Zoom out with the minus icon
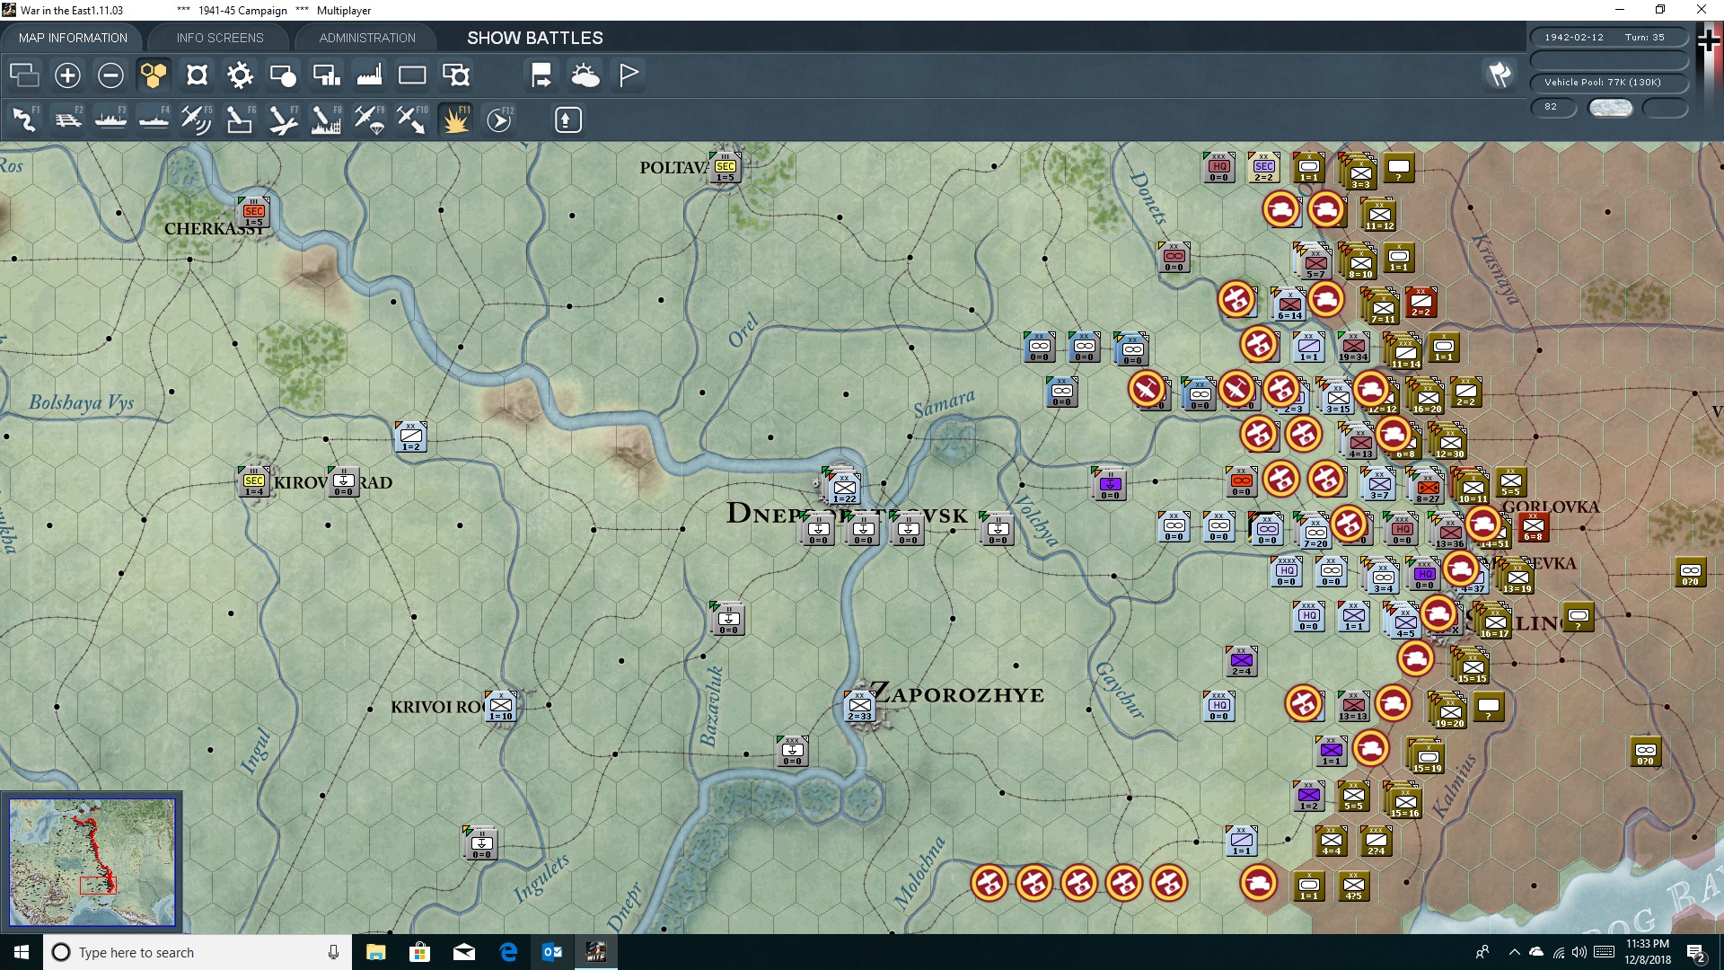The width and height of the screenshot is (1724, 970). point(110,75)
